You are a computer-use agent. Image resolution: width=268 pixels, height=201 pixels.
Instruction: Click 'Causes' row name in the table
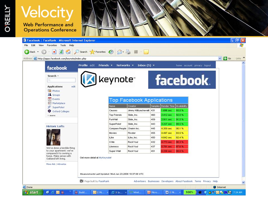point(113,111)
